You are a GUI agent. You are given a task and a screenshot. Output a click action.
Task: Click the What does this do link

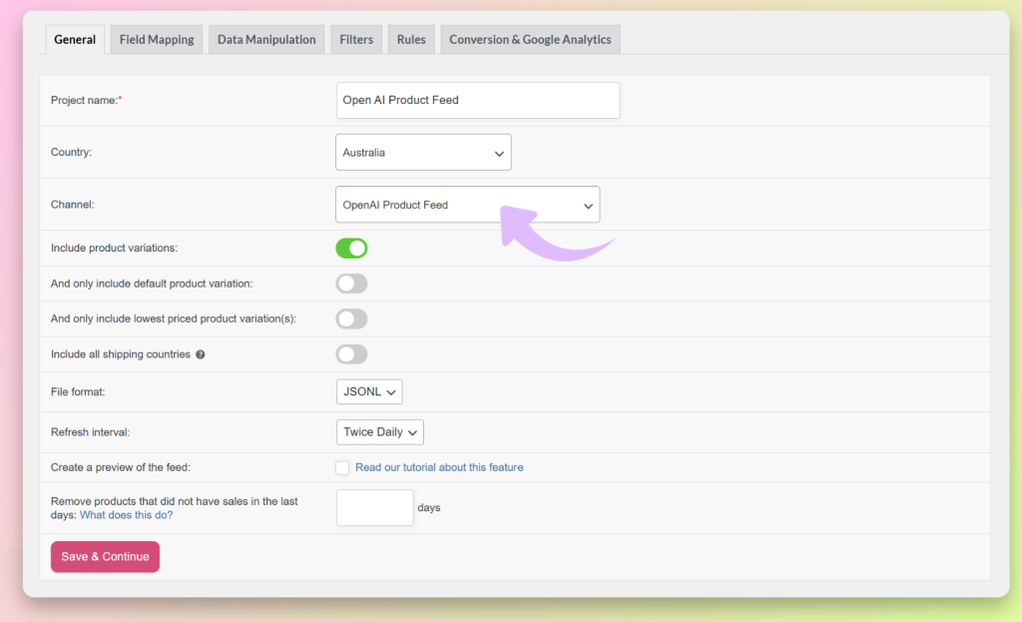pyautogui.click(x=126, y=514)
